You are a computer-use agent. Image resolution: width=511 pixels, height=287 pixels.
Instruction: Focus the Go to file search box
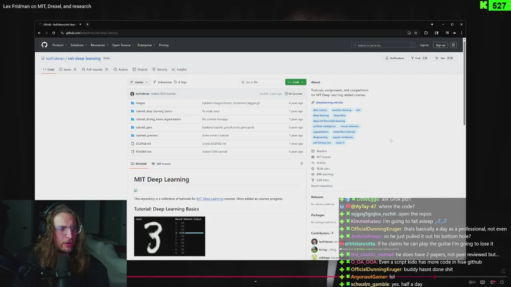261,82
